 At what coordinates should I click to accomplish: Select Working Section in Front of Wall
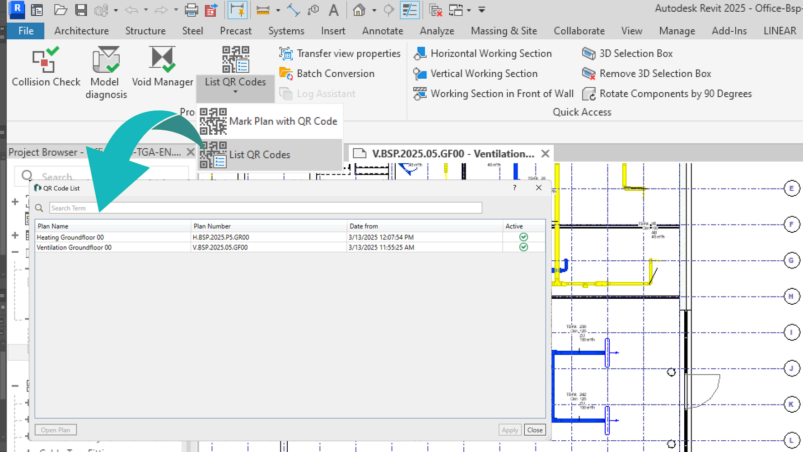click(x=493, y=94)
